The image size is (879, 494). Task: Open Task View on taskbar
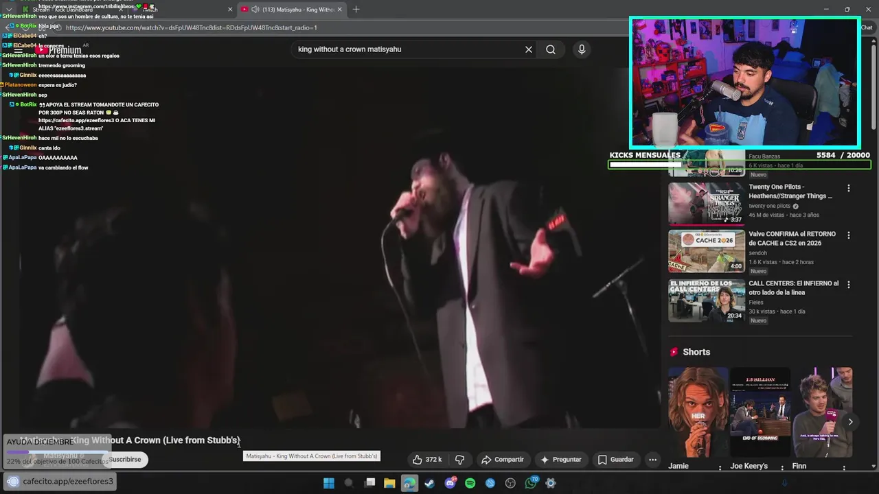coord(369,483)
